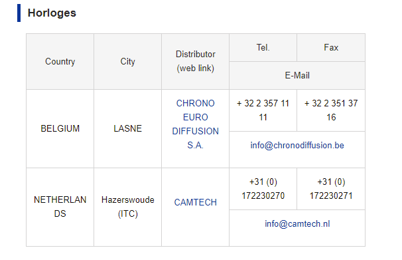Click the Netherlands telephone number ending in 270
Screen dimensions: 402x260
(x=263, y=189)
